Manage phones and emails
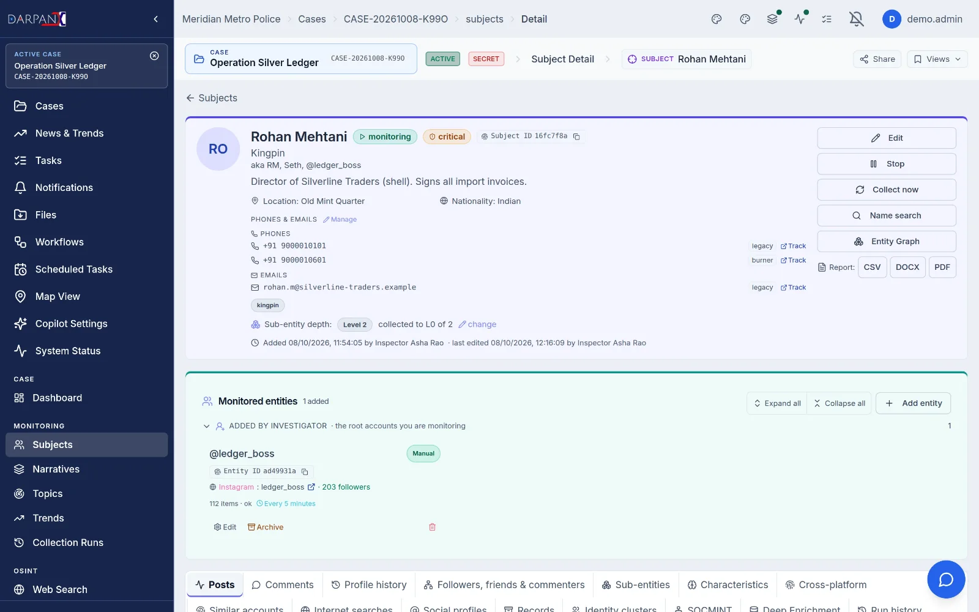This screenshot has width=979, height=612. click(x=340, y=220)
